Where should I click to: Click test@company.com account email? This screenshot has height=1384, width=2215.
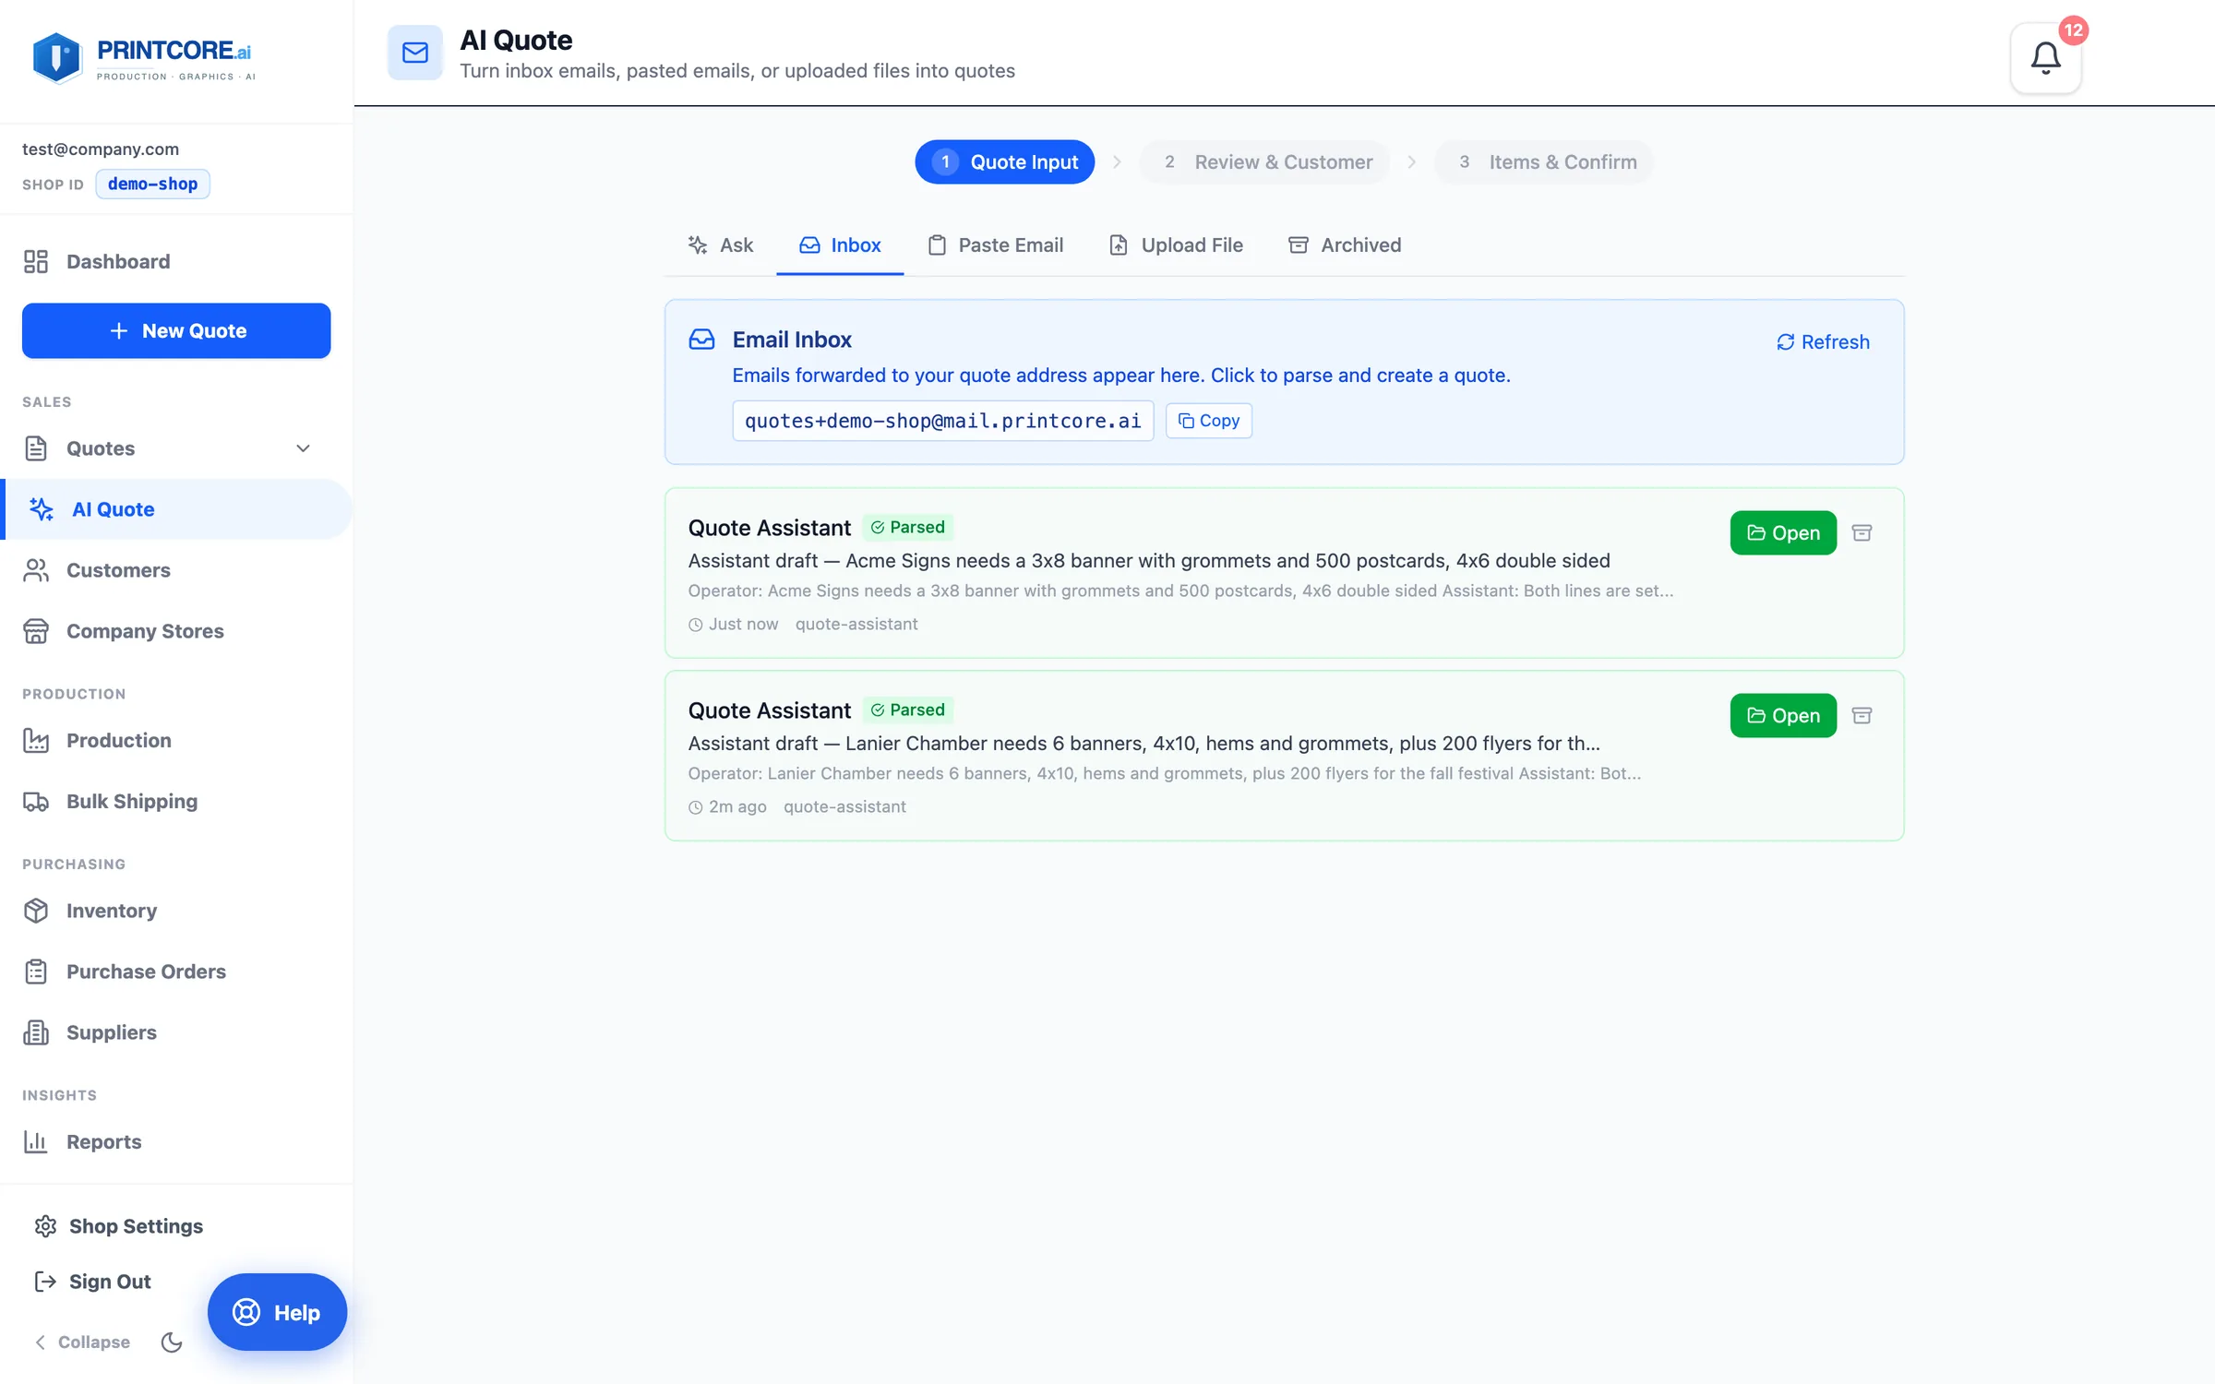[x=101, y=149]
